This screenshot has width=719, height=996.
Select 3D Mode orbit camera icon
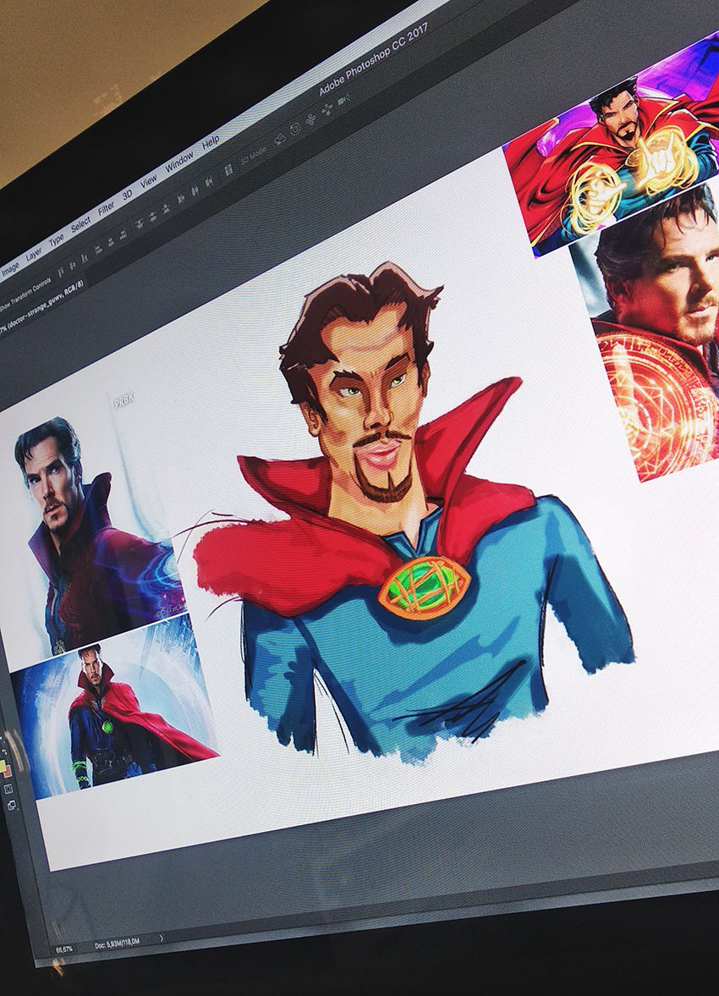(279, 139)
